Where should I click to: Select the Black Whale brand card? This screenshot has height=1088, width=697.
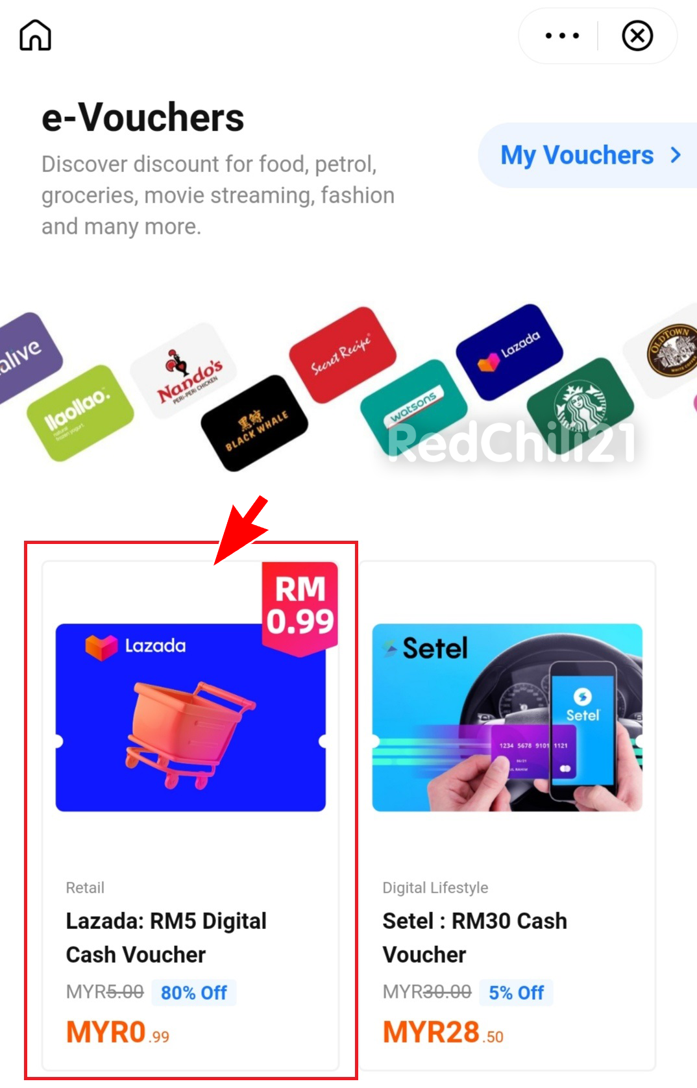click(254, 423)
